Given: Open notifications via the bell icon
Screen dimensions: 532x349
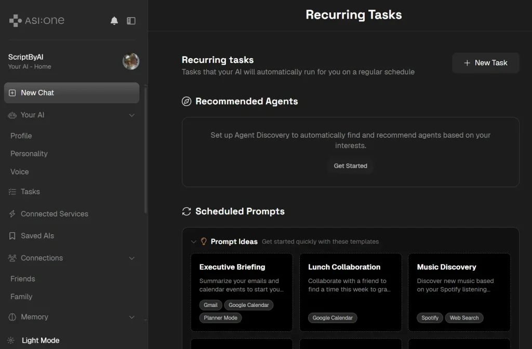Looking at the screenshot, I should pos(114,20).
